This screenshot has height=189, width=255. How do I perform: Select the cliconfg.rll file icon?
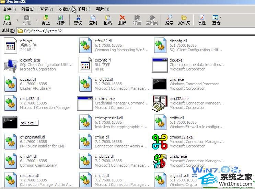85,65
